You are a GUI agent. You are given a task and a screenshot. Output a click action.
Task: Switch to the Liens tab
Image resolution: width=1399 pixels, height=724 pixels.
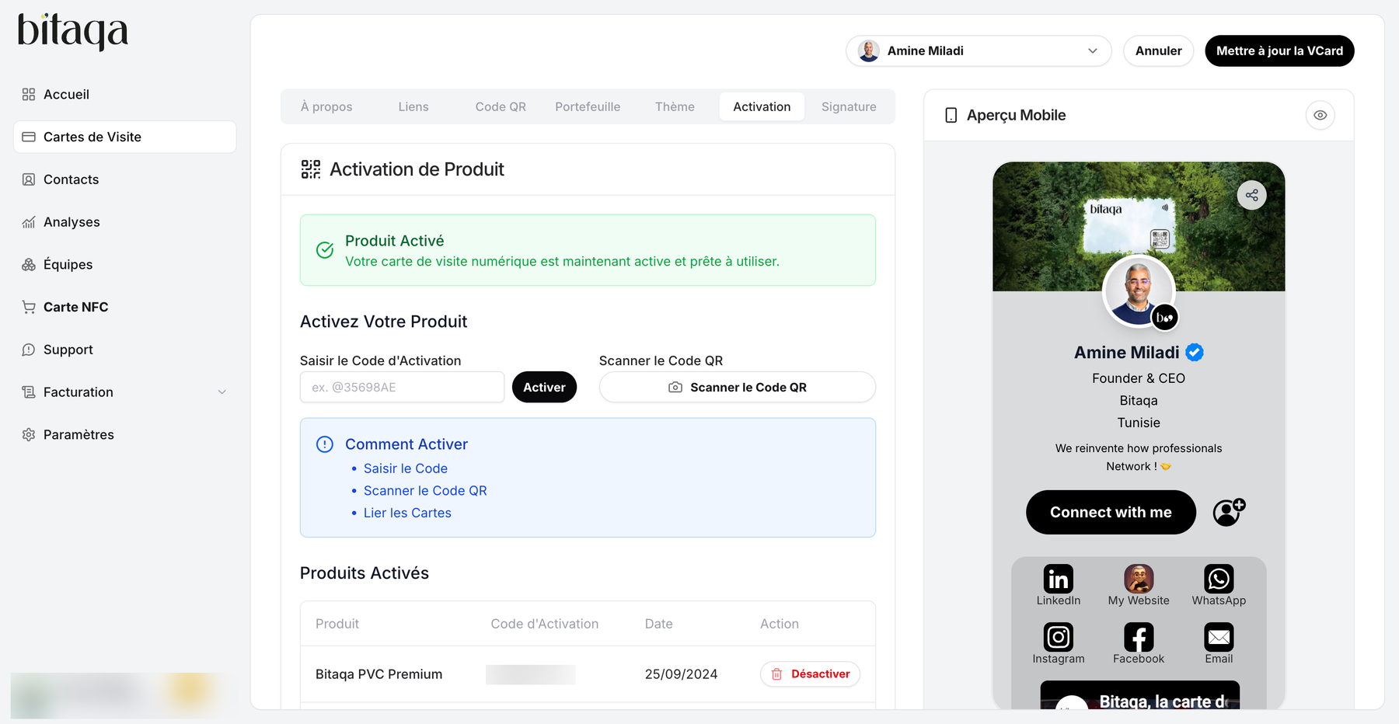(x=413, y=106)
